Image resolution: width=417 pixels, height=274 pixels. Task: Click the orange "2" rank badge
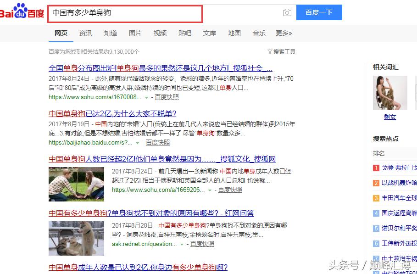tap(375, 183)
